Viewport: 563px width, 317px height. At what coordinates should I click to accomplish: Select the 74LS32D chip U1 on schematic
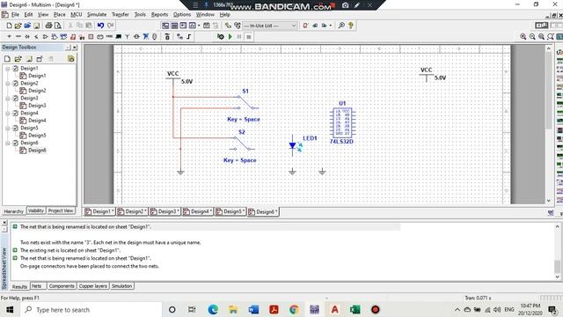pyautogui.click(x=342, y=123)
